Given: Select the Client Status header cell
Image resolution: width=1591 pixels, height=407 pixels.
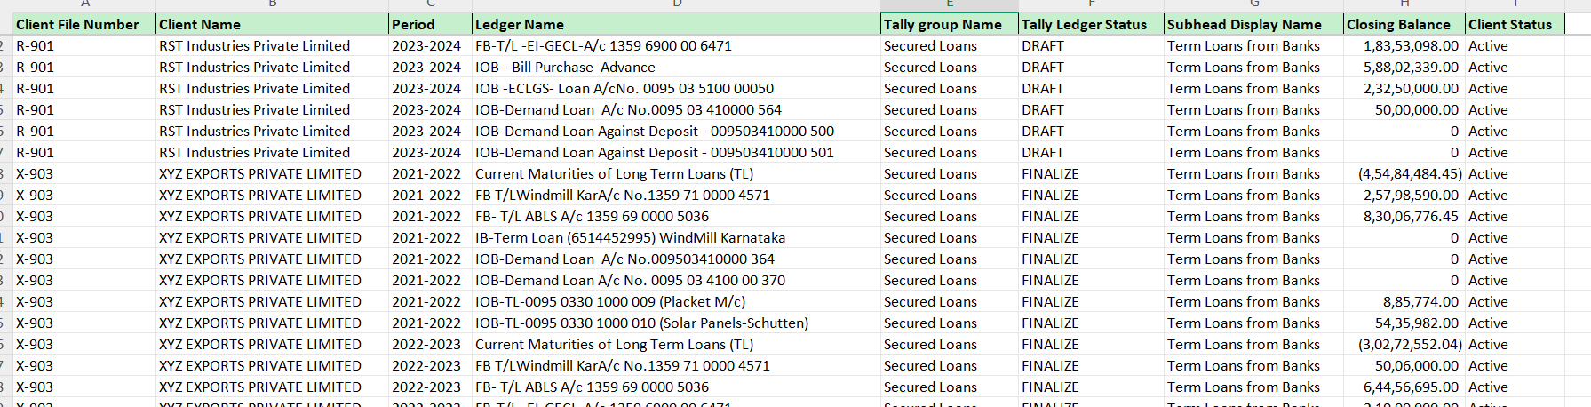Looking at the screenshot, I should tap(1510, 25).
